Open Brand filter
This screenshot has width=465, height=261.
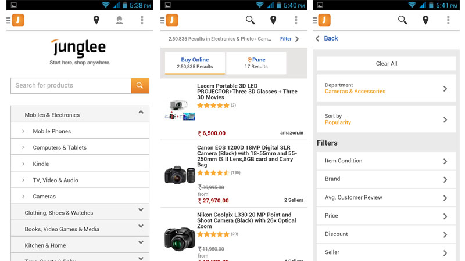386,179
